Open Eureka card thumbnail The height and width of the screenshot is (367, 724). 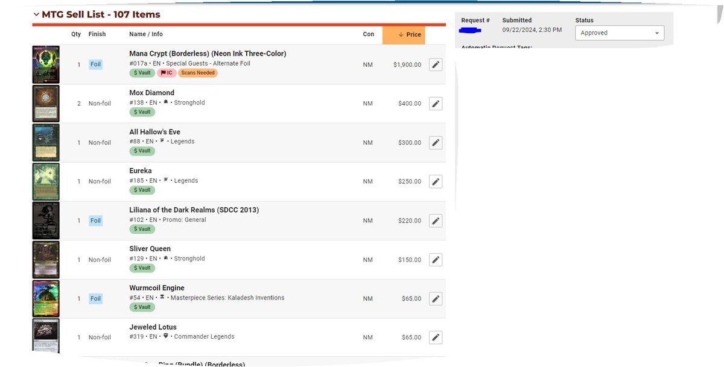(x=46, y=181)
